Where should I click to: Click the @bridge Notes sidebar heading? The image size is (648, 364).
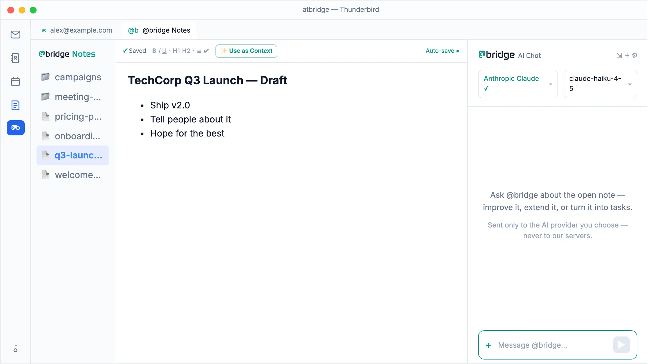pyautogui.click(x=67, y=54)
